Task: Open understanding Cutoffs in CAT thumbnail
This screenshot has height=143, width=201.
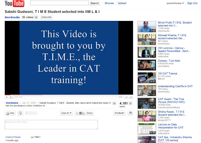Action: coord(147,91)
